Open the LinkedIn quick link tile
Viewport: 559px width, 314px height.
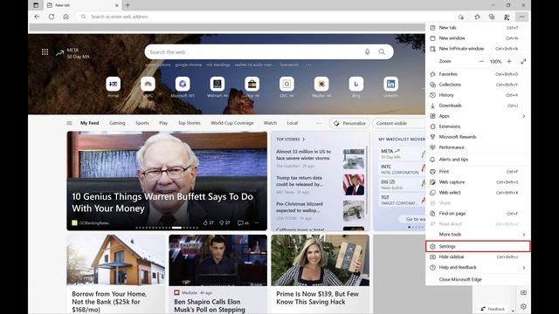390,87
